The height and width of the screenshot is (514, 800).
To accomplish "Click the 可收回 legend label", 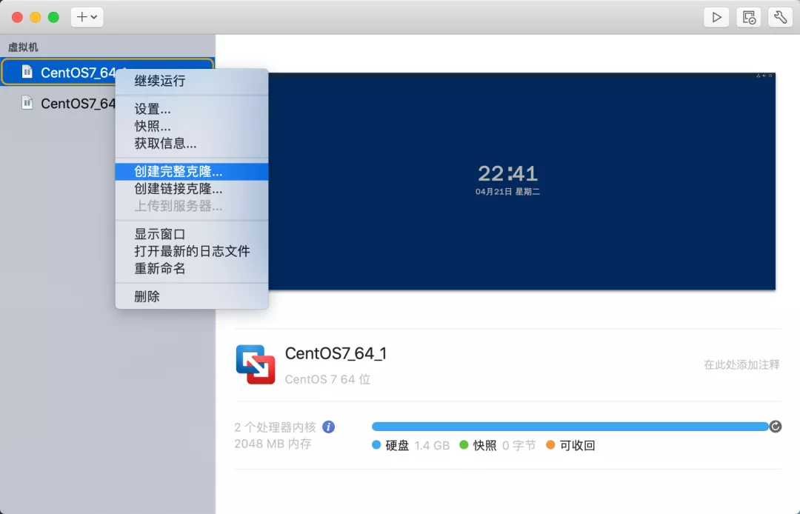I will point(578,445).
